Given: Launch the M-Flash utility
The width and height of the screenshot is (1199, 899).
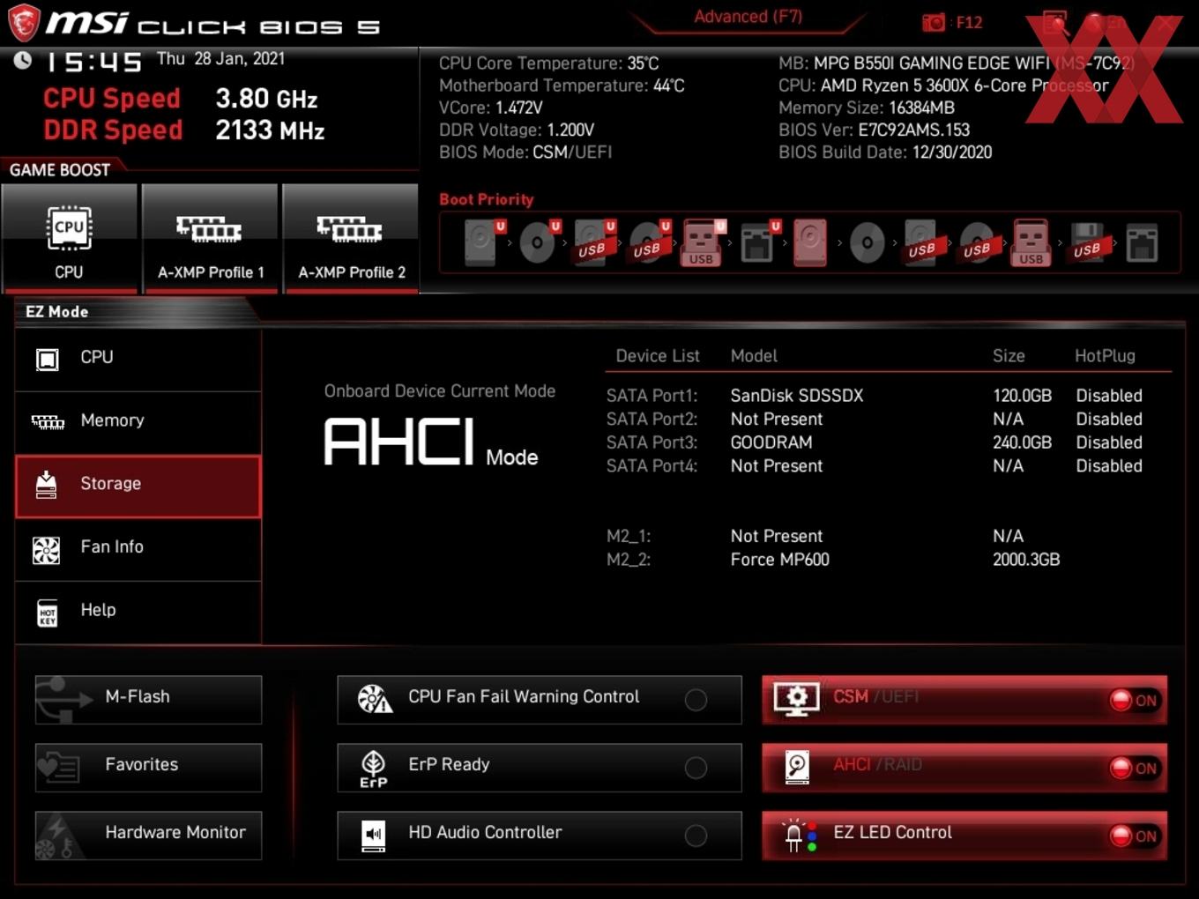Looking at the screenshot, I should pyautogui.click(x=148, y=699).
